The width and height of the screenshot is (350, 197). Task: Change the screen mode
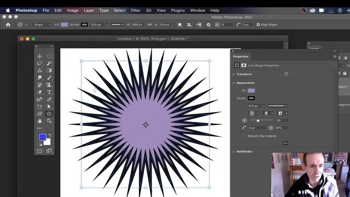[49, 151]
